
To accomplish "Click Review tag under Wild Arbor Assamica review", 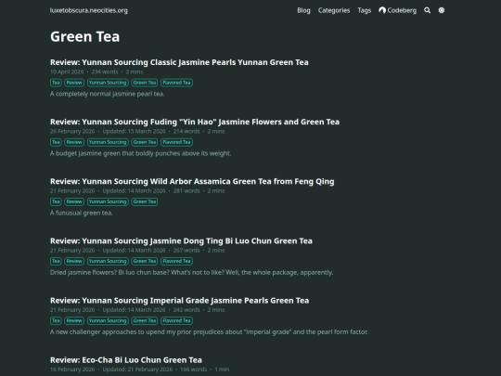I will click(74, 201).
